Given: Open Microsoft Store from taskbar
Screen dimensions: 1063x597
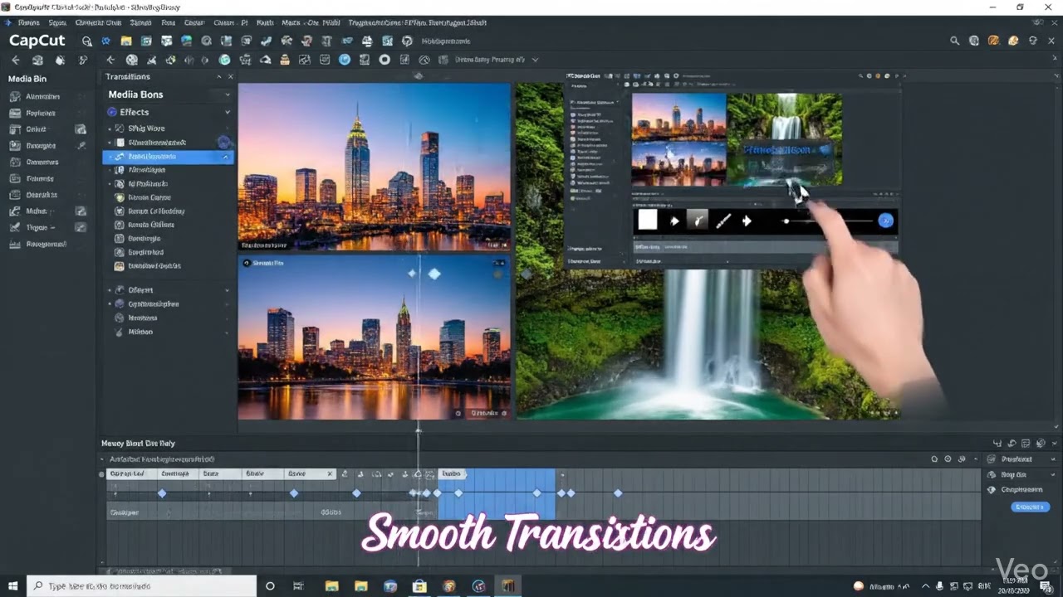Looking at the screenshot, I should pos(419,586).
